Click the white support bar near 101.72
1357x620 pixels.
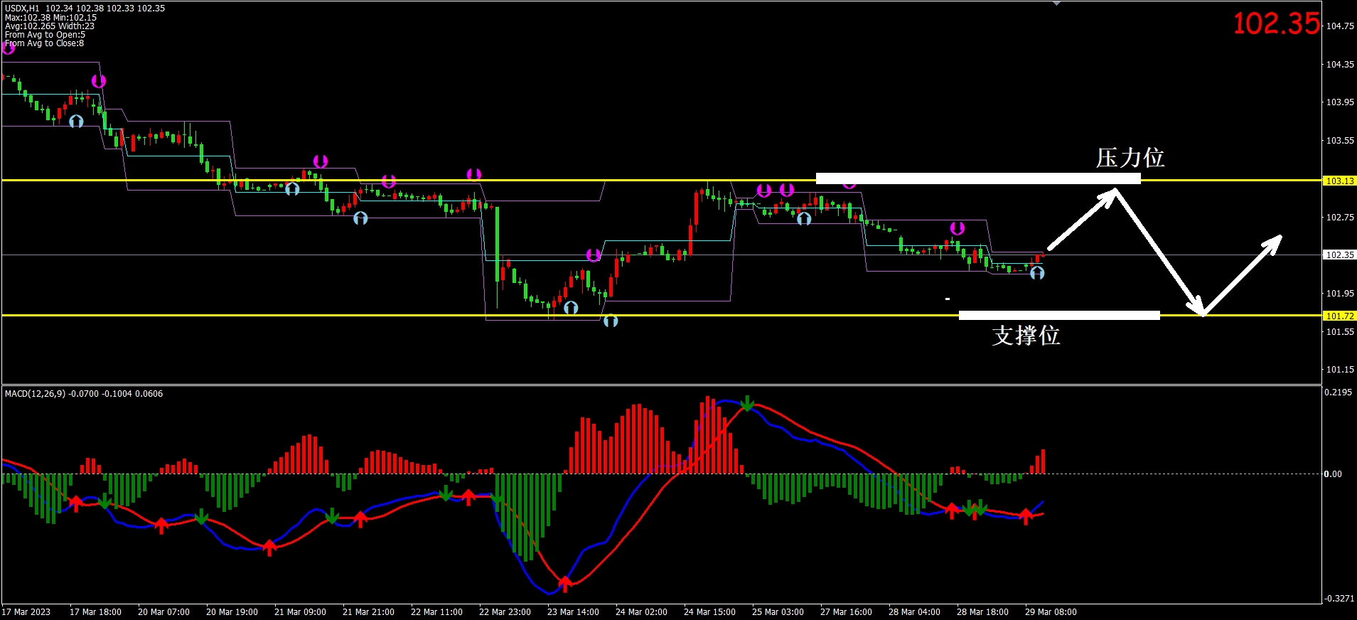(x=1058, y=315)
